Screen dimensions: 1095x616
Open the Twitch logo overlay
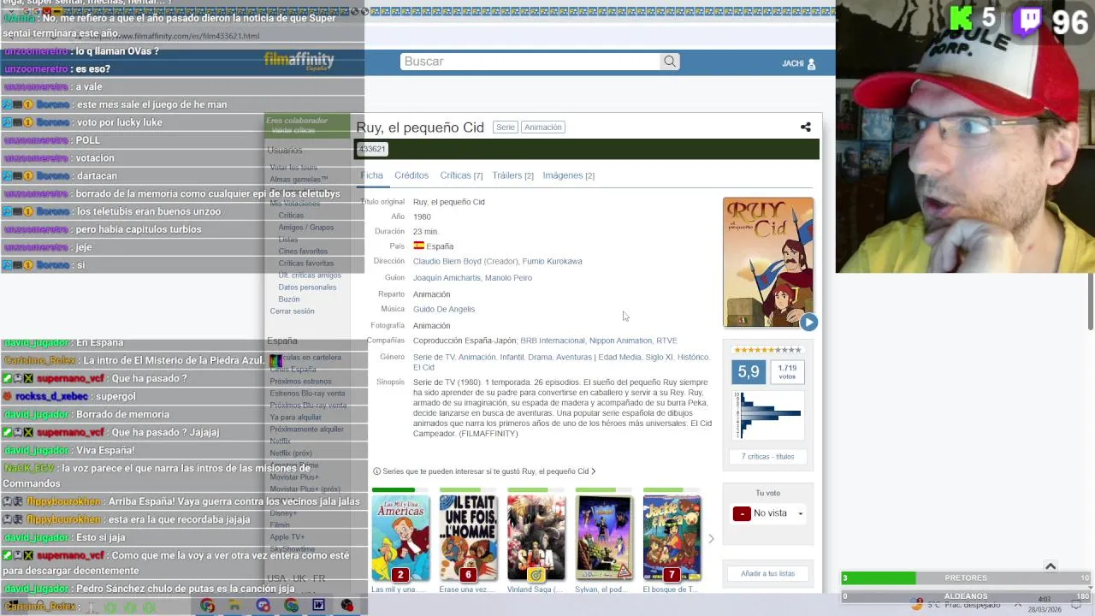click(1029, 21)
